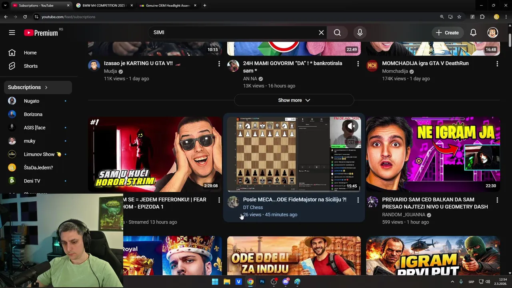The height and width of the screenshot is (288, 512).
Task: Open ŠtaDaJedem? channel in sidebar
Action: click(39, 168)
